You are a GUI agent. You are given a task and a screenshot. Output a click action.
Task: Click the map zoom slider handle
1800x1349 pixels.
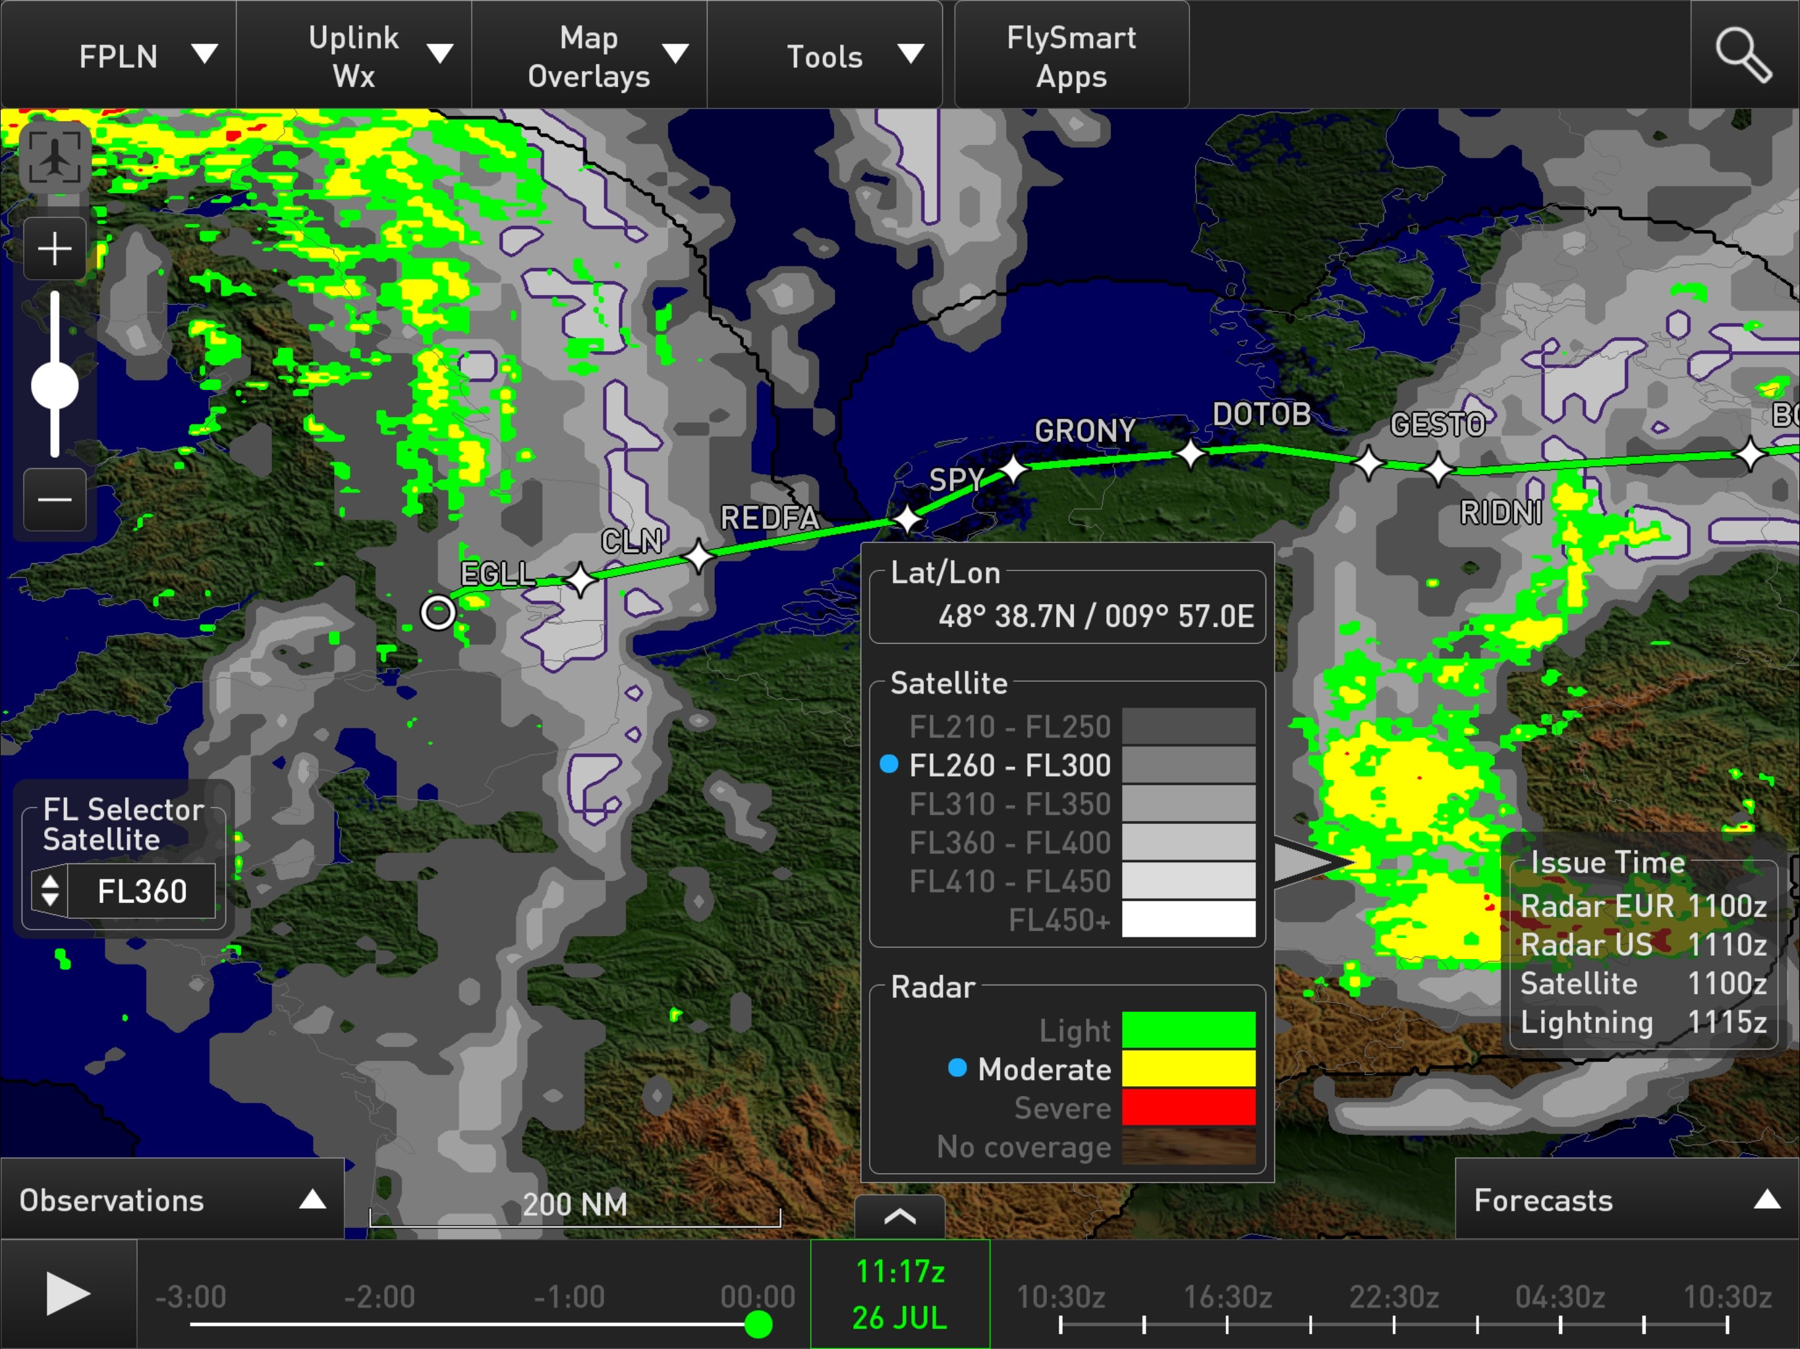pos(55,385)
